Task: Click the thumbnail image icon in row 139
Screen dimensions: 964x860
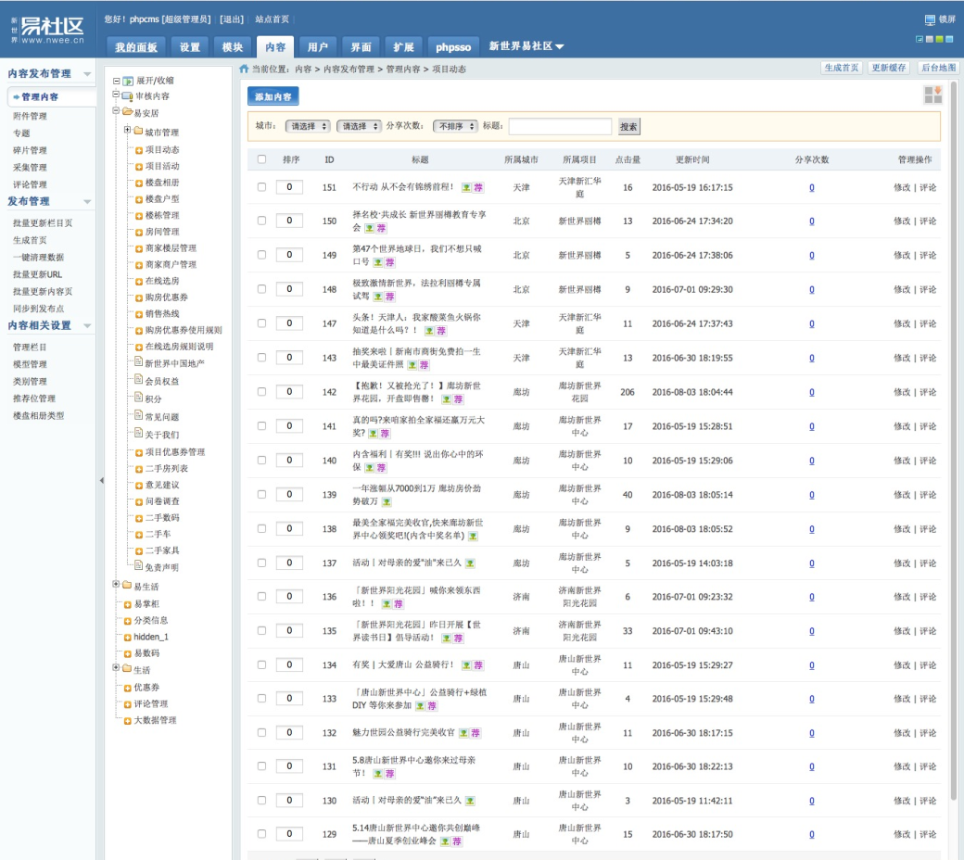Action: (387, 502)
